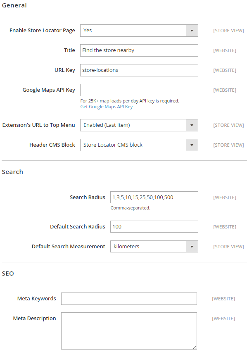Viewport: 247px width, 352px height.
Task: Click the Default Search Measurement label
Action: [x=68, y=247]
